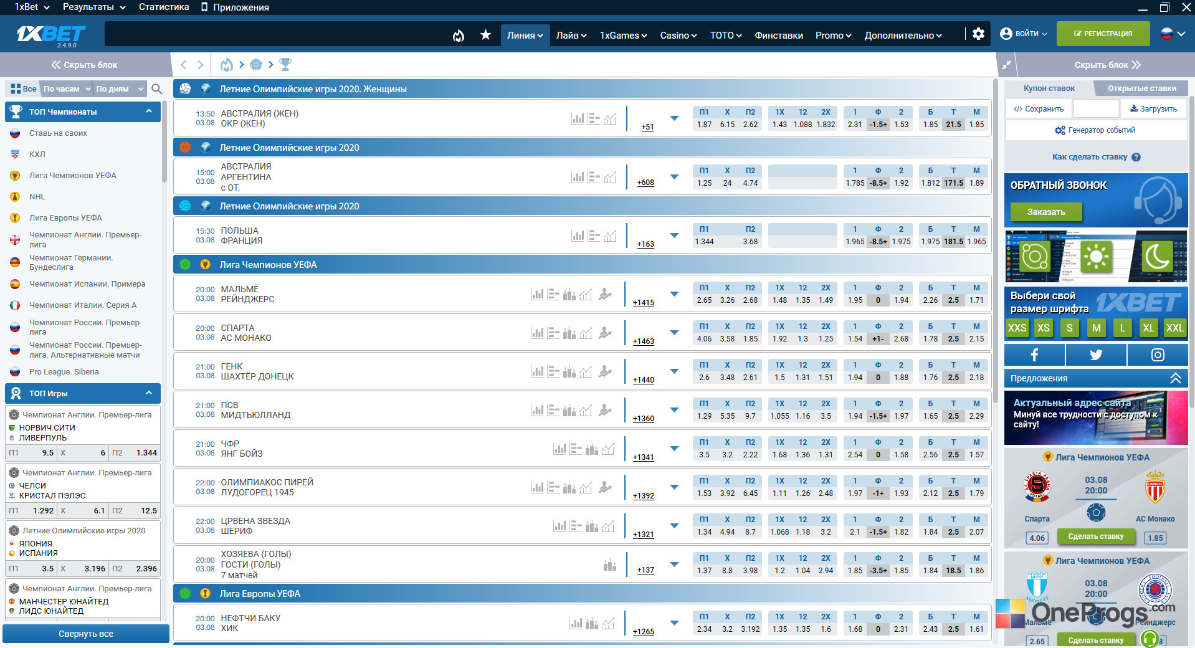Click Заказать callback button
The image size is (1195, 648).
tap(1046, 212)
